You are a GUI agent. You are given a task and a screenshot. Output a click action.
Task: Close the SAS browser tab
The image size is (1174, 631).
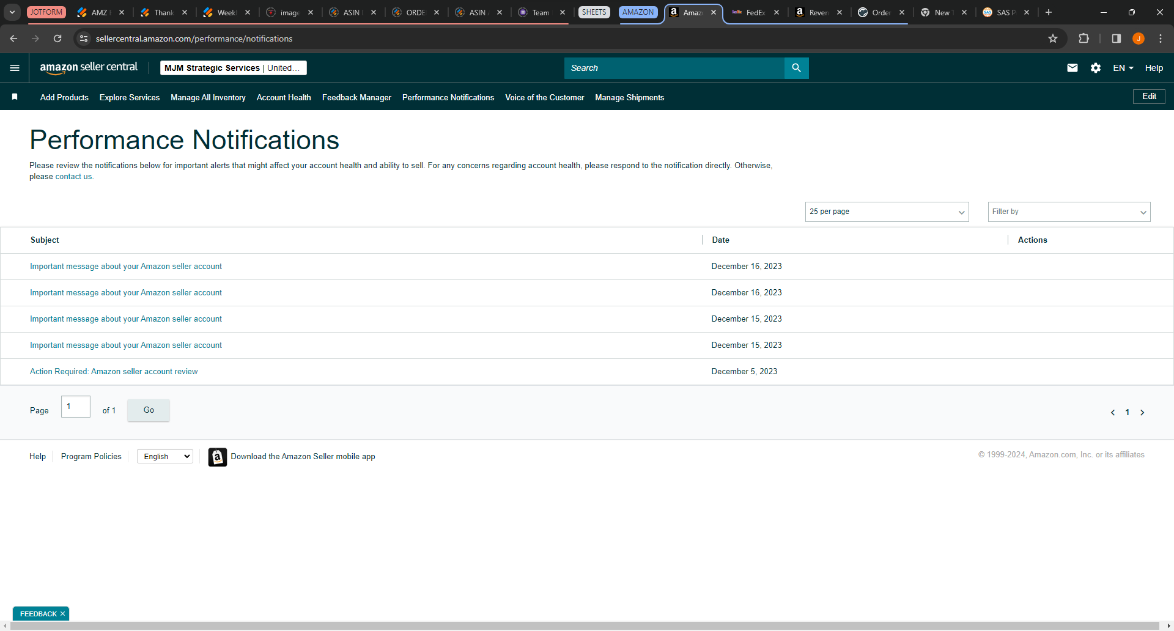[1027, 12]
